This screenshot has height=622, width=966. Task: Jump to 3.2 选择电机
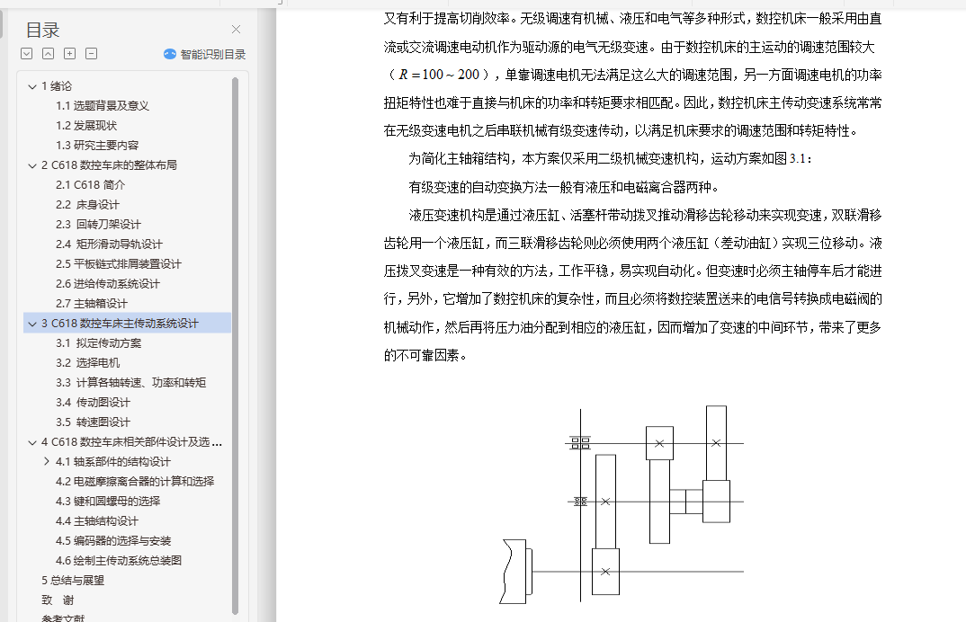87,363
